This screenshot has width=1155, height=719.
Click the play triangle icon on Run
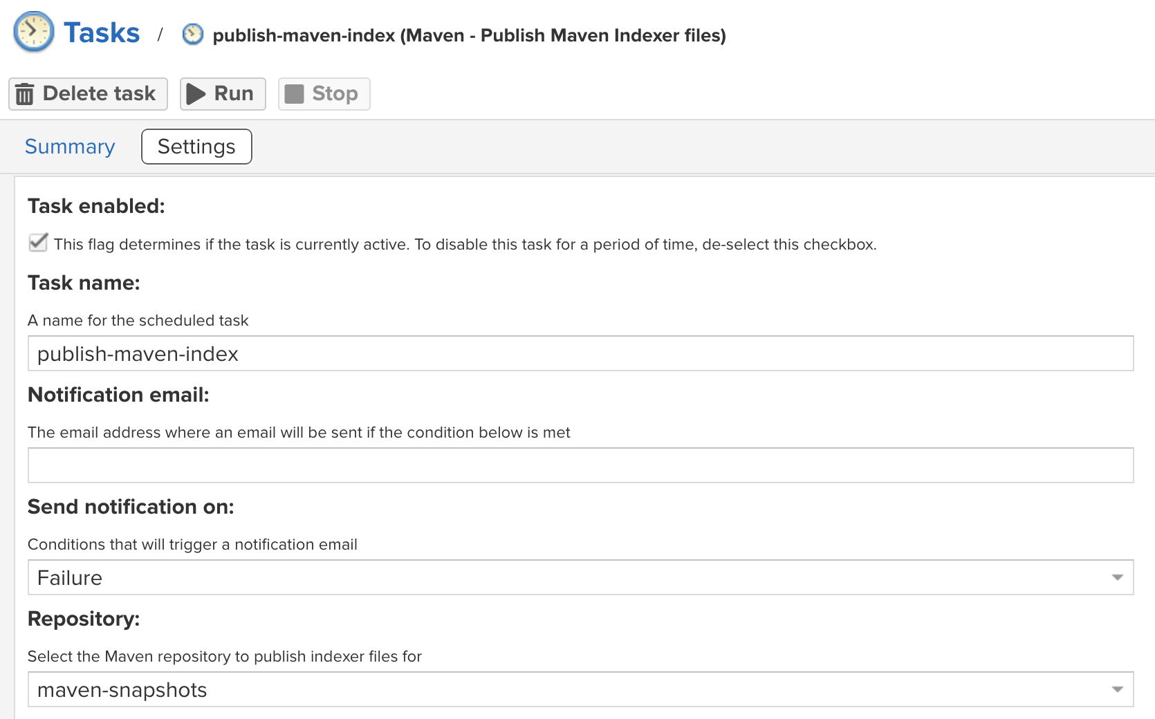[196, 94]
